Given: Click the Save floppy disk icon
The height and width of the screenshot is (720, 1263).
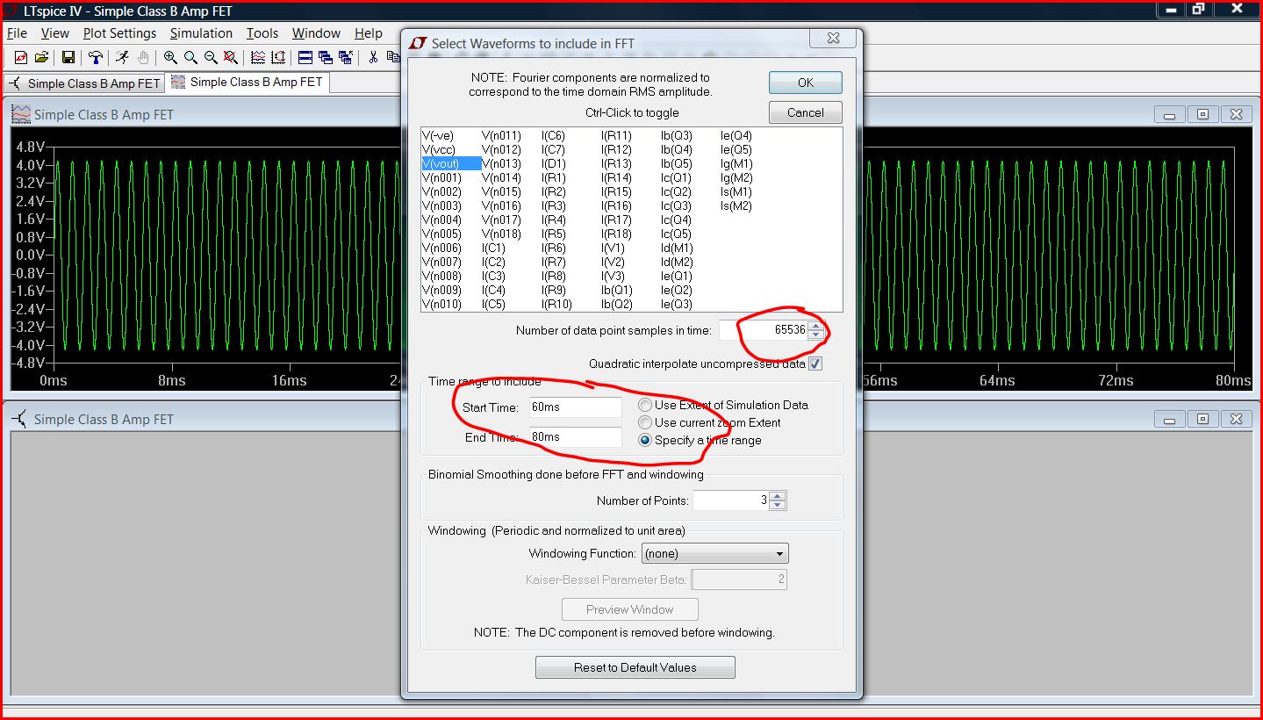Looking at the screenshot, I should click(68, 57).
